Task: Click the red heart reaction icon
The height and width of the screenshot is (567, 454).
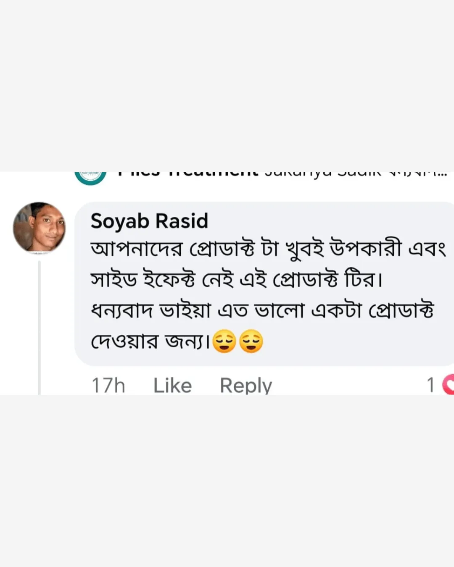Action: pos(449,384)
